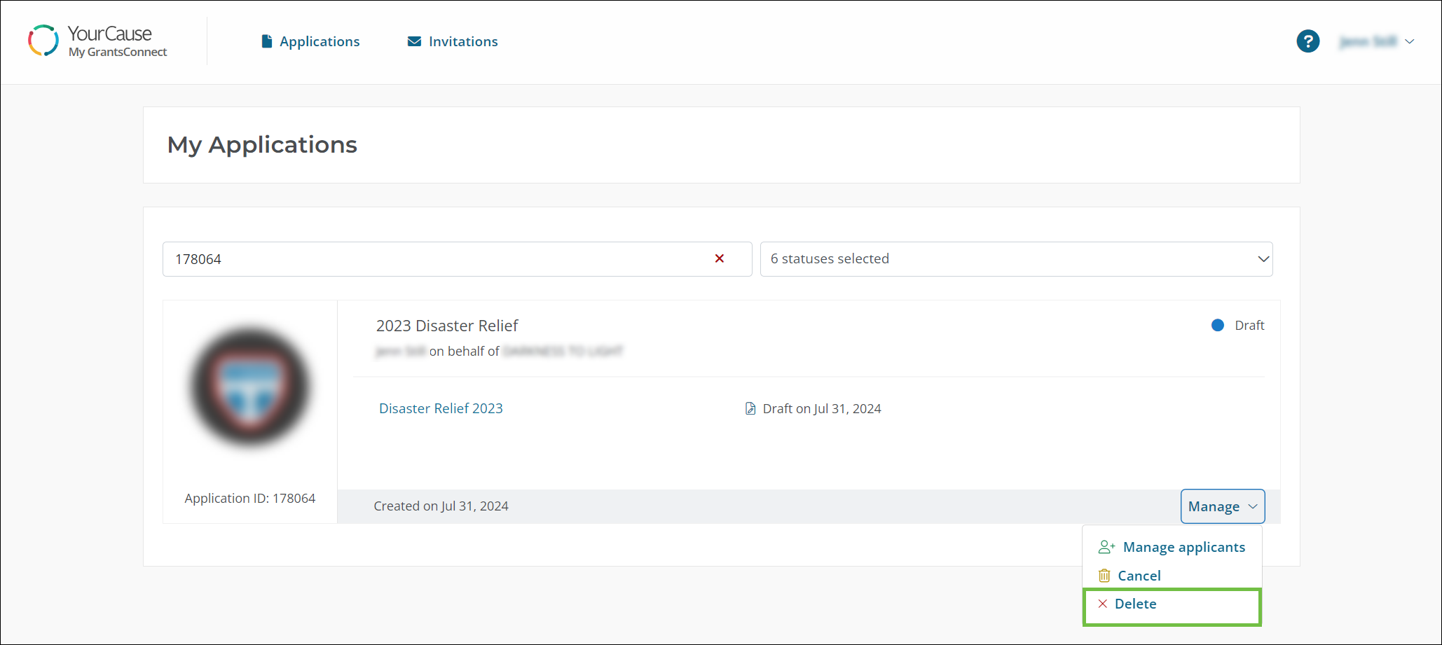1442x645 pixels.
Task: Select Cancel in the Manage menu
Action: click(1172, 576)
